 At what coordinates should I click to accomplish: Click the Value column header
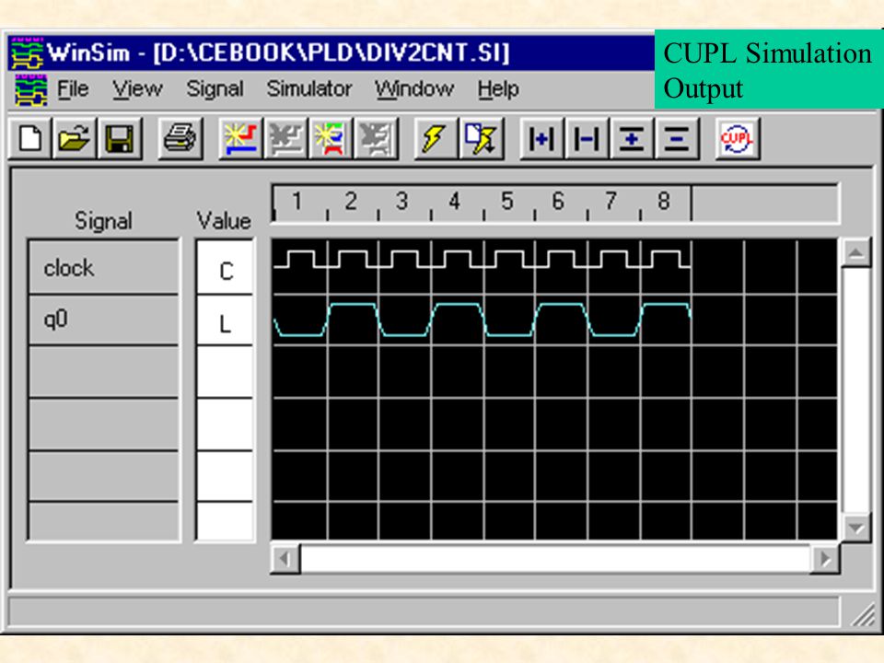[224, 220]
